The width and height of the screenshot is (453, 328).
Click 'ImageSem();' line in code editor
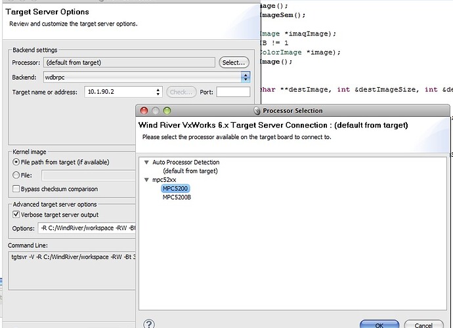click(282, 15)
